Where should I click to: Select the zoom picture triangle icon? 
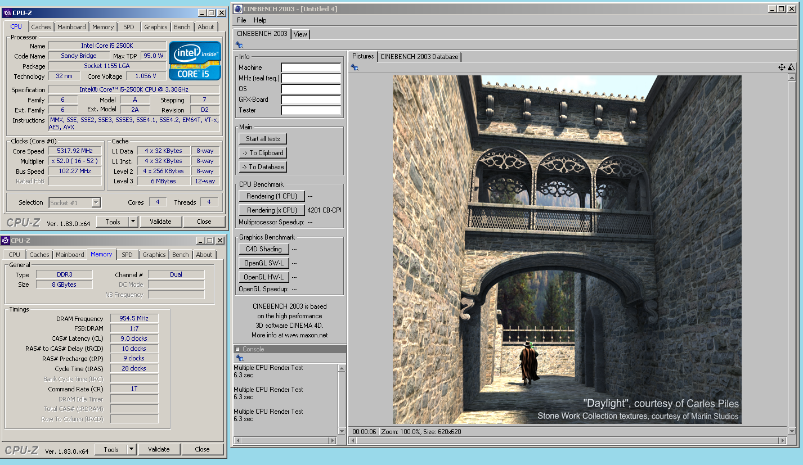[791, 67]
